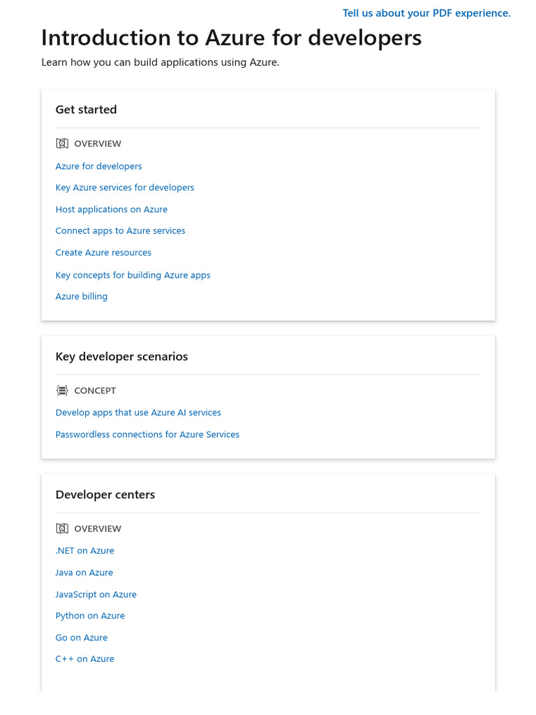The image size is (536, 715).
Task: Go to Key Azure services for developers
Action: pyautogui.click(x=125, y=188)
